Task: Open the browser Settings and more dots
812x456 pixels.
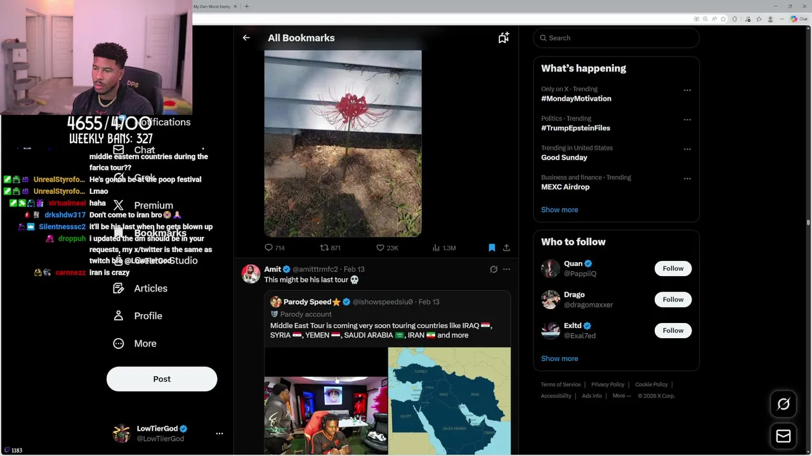Action: click(x=781, y=19)
